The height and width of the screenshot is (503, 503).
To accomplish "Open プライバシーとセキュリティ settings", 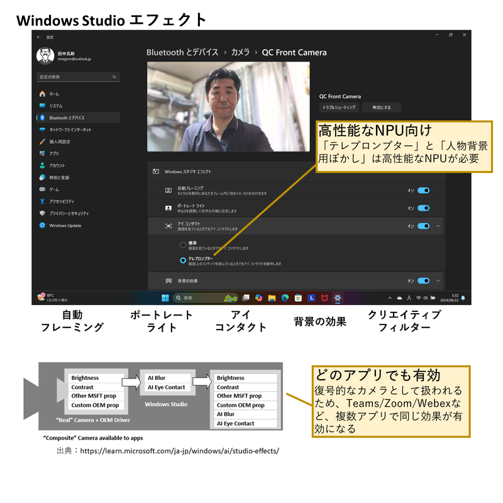I will pos(69,213).
